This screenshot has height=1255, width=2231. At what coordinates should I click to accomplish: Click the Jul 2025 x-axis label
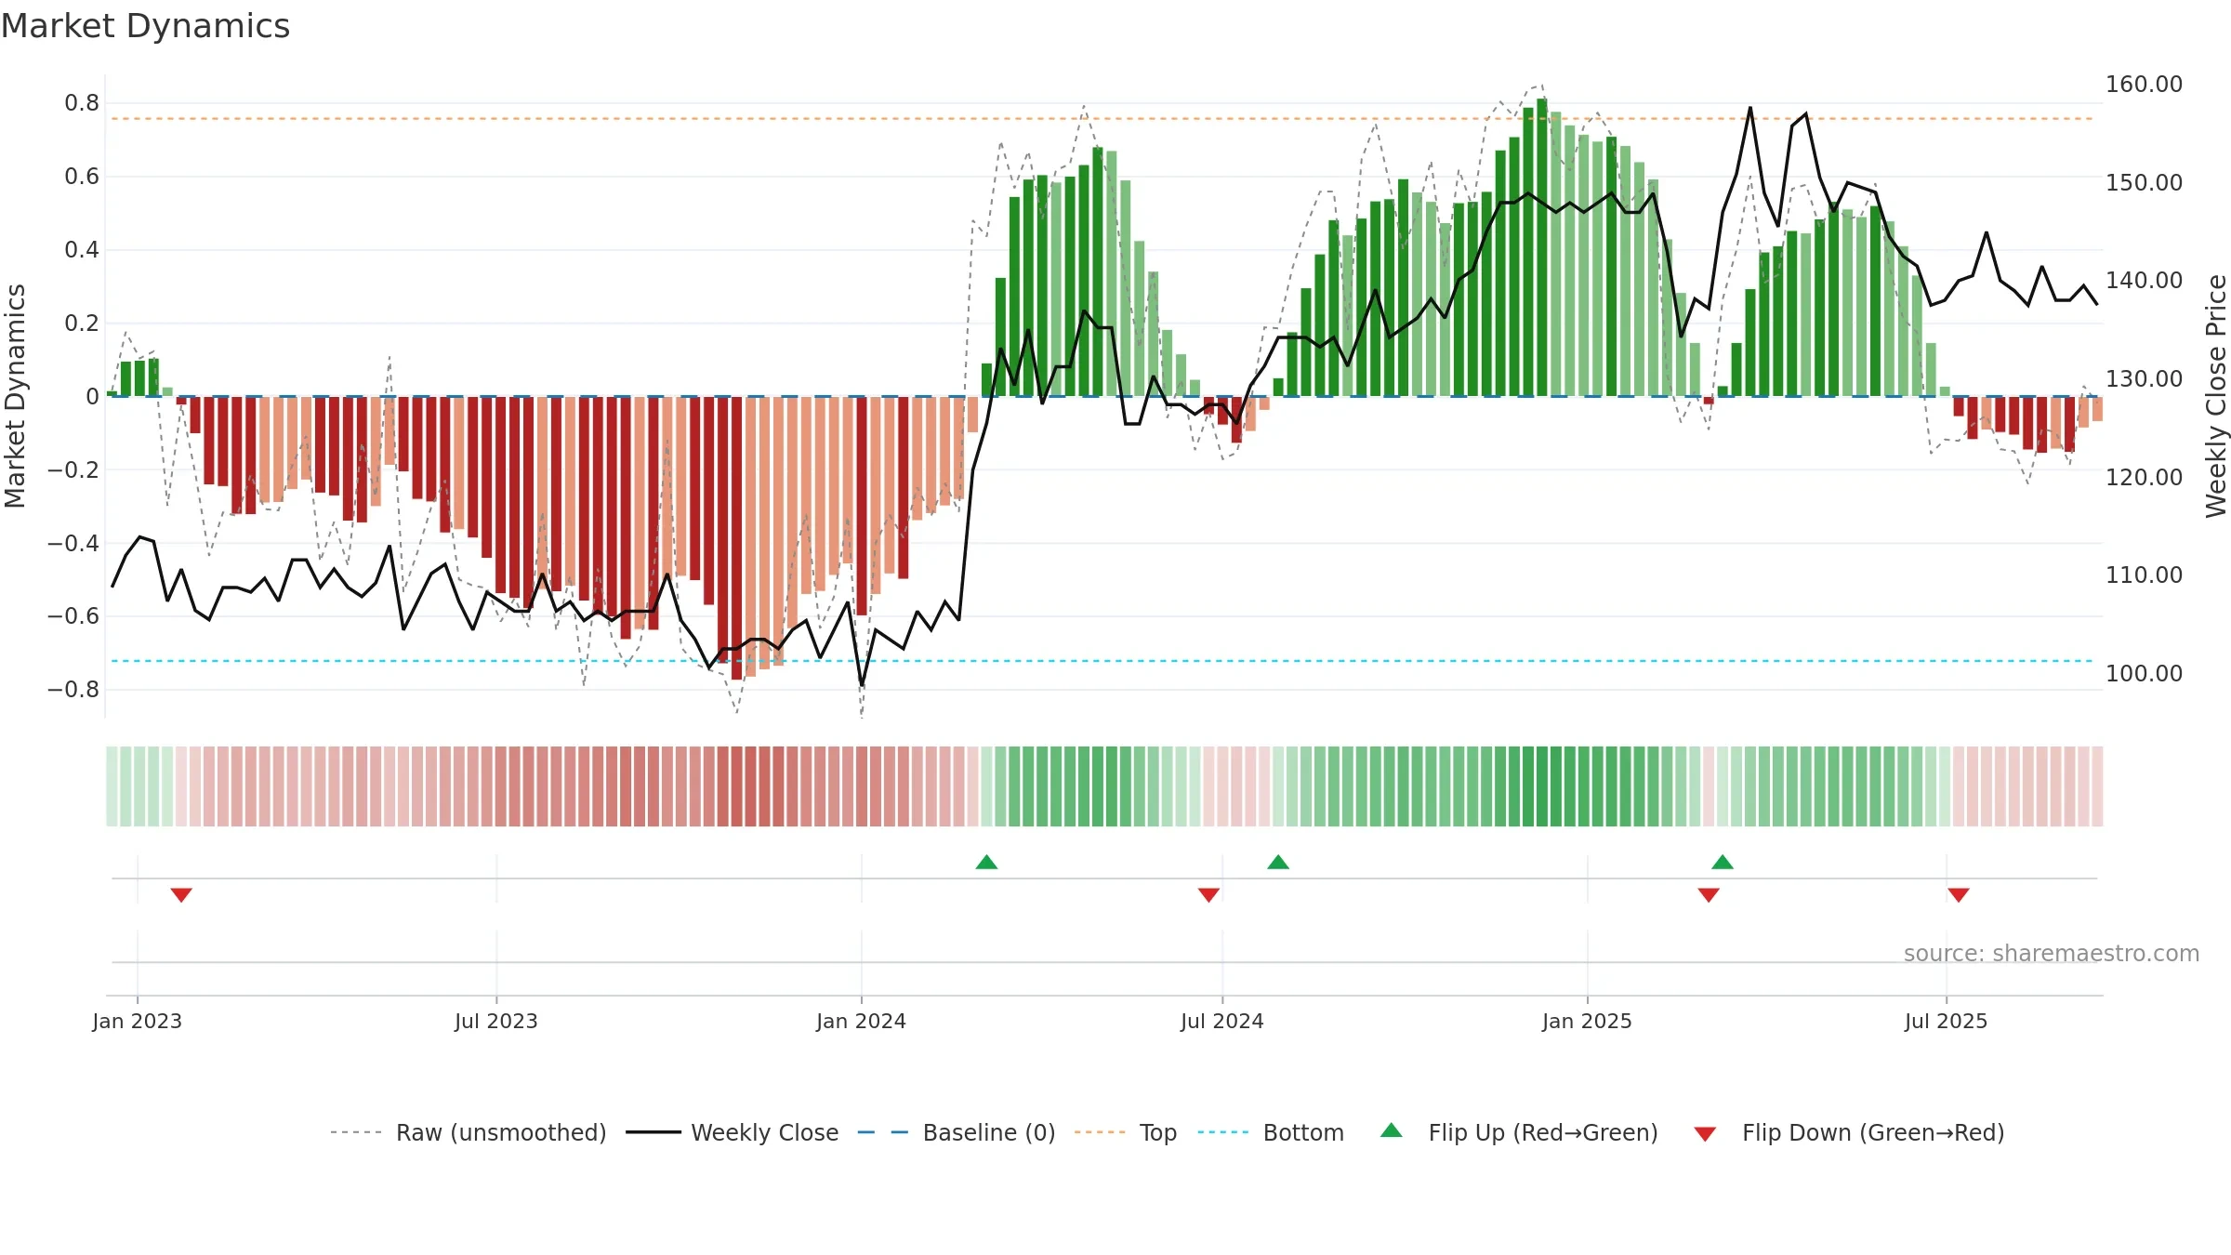coord(1947,1021)
